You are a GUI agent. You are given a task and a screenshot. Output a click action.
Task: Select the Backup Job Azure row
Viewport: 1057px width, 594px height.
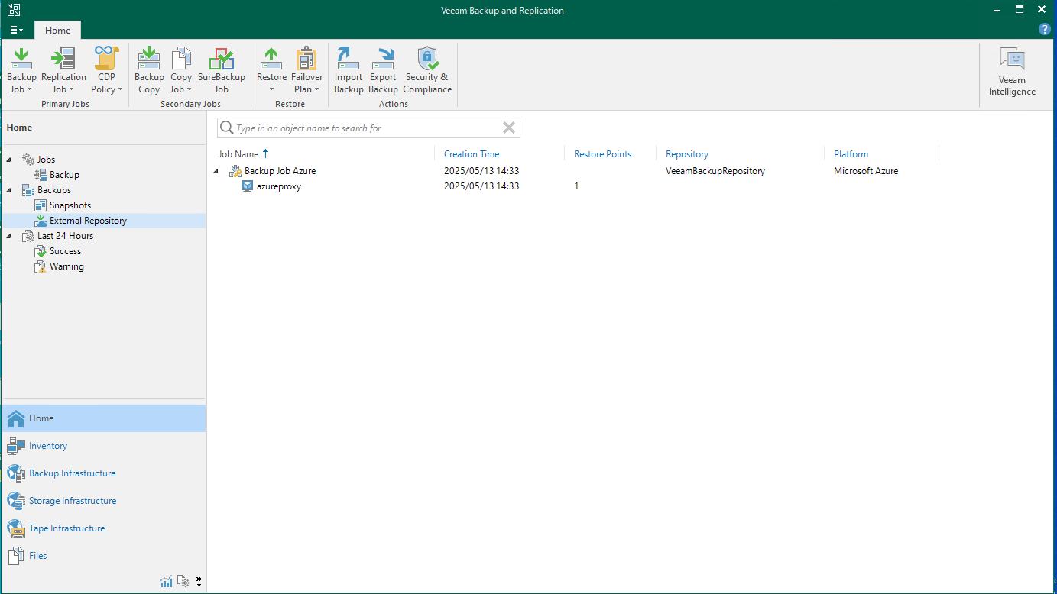(576, 171)
